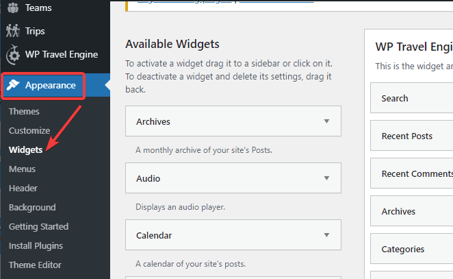Expand the Archives widget dropdown arrow
This screenshot has height=279, width=453.
click(x=326, y=121)
